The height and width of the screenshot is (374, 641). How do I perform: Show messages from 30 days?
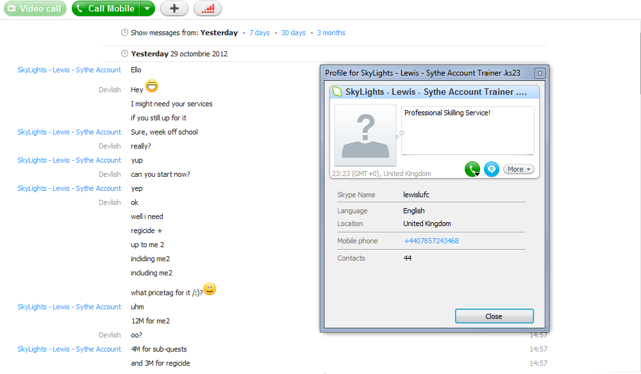(x=293, y=33)
